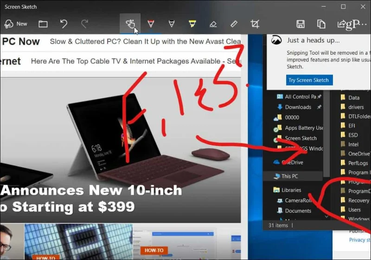
Task: Copy the snip to the clipboard
Action: pos(321,24)
